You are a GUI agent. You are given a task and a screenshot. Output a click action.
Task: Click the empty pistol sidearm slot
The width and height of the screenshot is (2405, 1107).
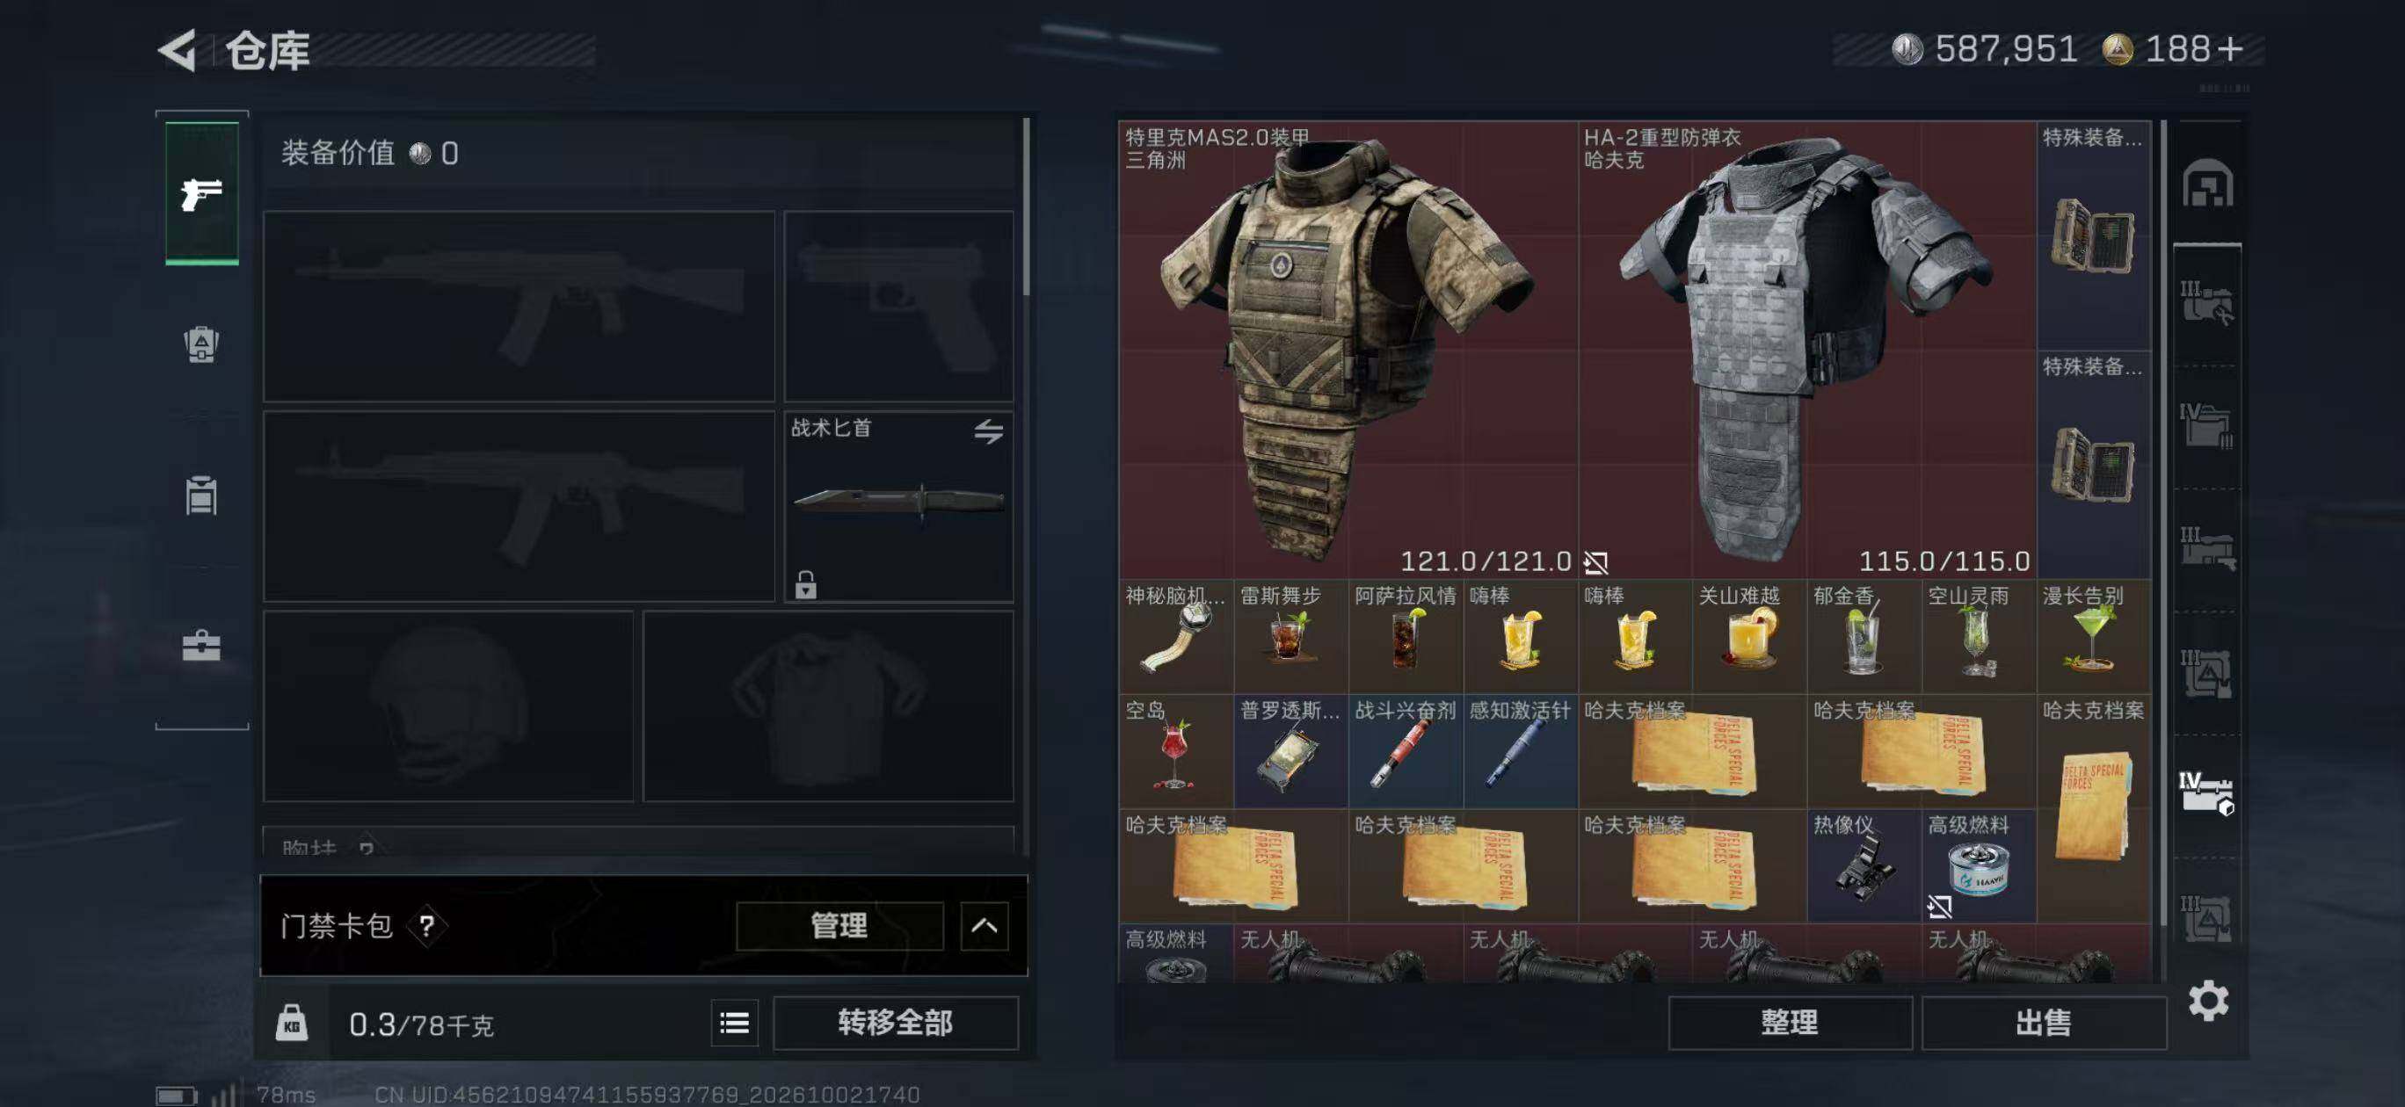coord(898,306)
